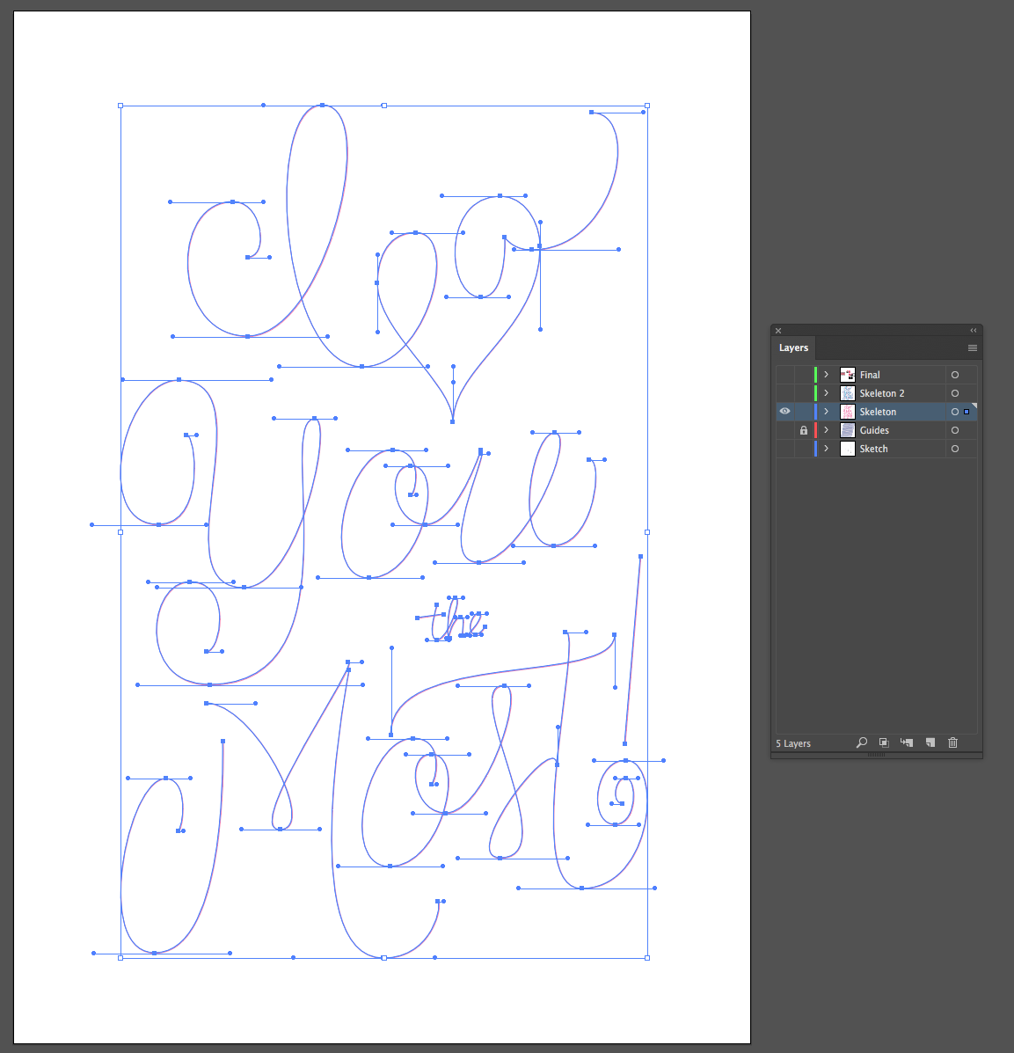Expand the Final layer chevron
Image resolution: width=1014 pixels, height=1053 pixels.
click(827, 375)
